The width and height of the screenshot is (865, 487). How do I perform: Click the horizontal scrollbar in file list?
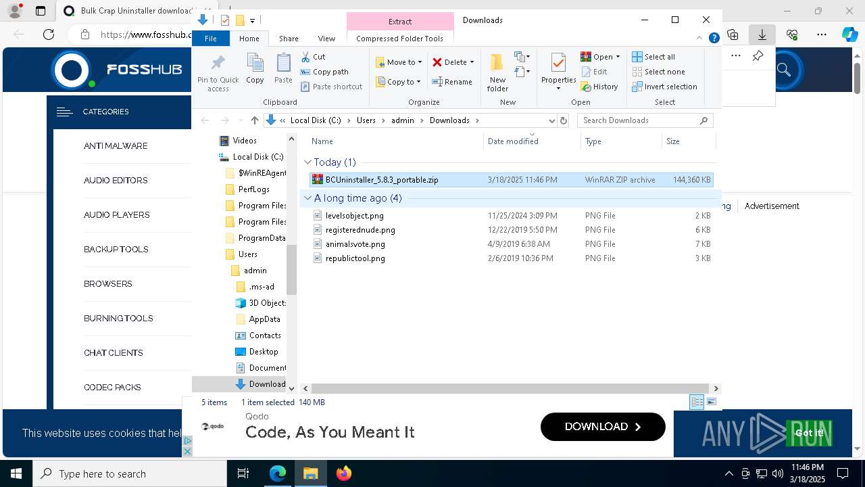510,389
